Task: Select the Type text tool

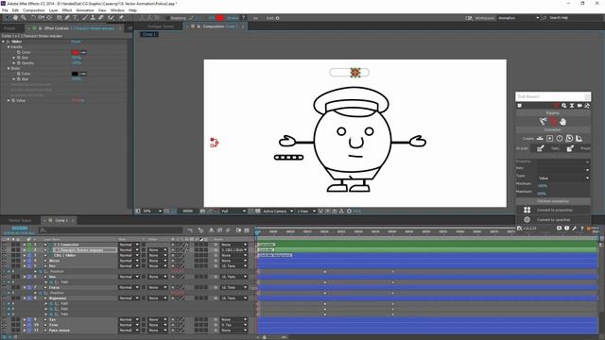Action: [76, 18]
